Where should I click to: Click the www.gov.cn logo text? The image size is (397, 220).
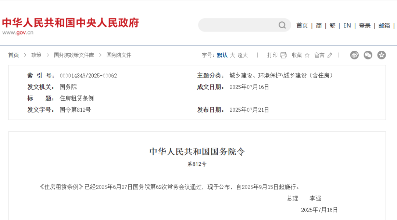pos(18,33)
